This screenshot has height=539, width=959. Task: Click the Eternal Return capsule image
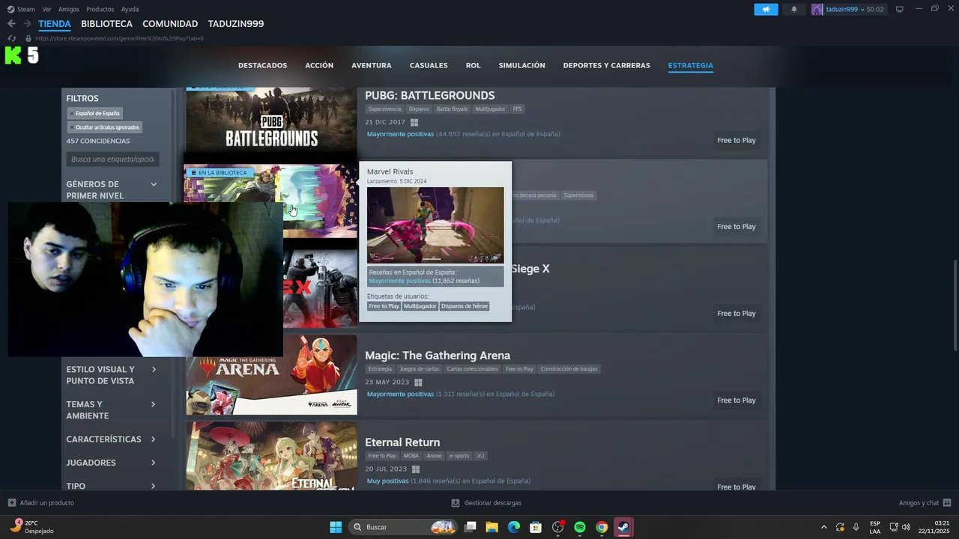[x=271, y=456]
